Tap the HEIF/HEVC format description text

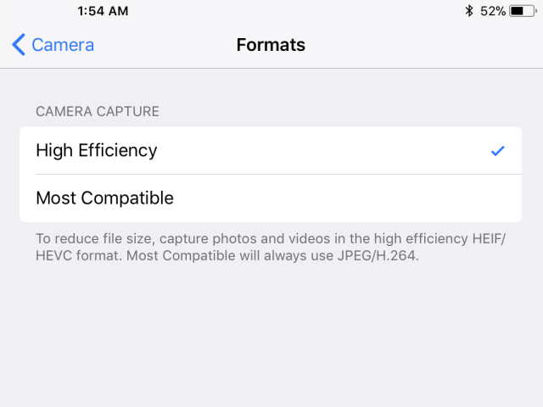271,247
